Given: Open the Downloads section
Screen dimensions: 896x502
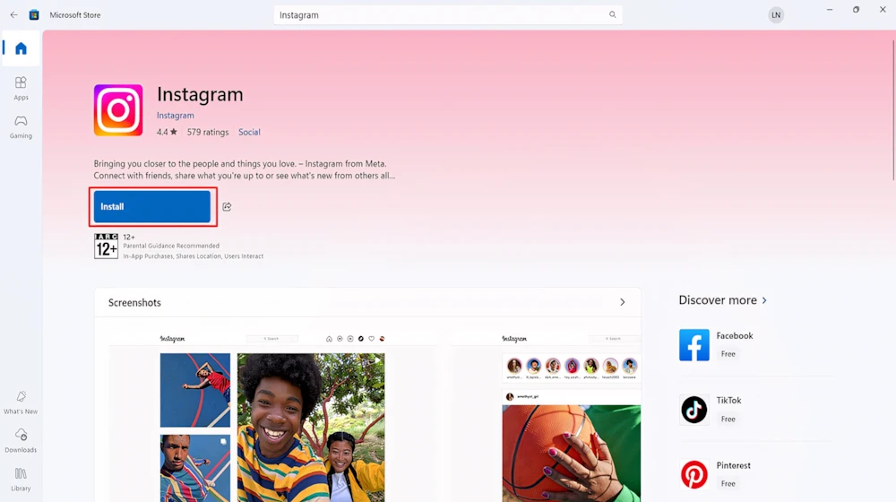Looking at the screenshot, I should (x=22, y=441).
